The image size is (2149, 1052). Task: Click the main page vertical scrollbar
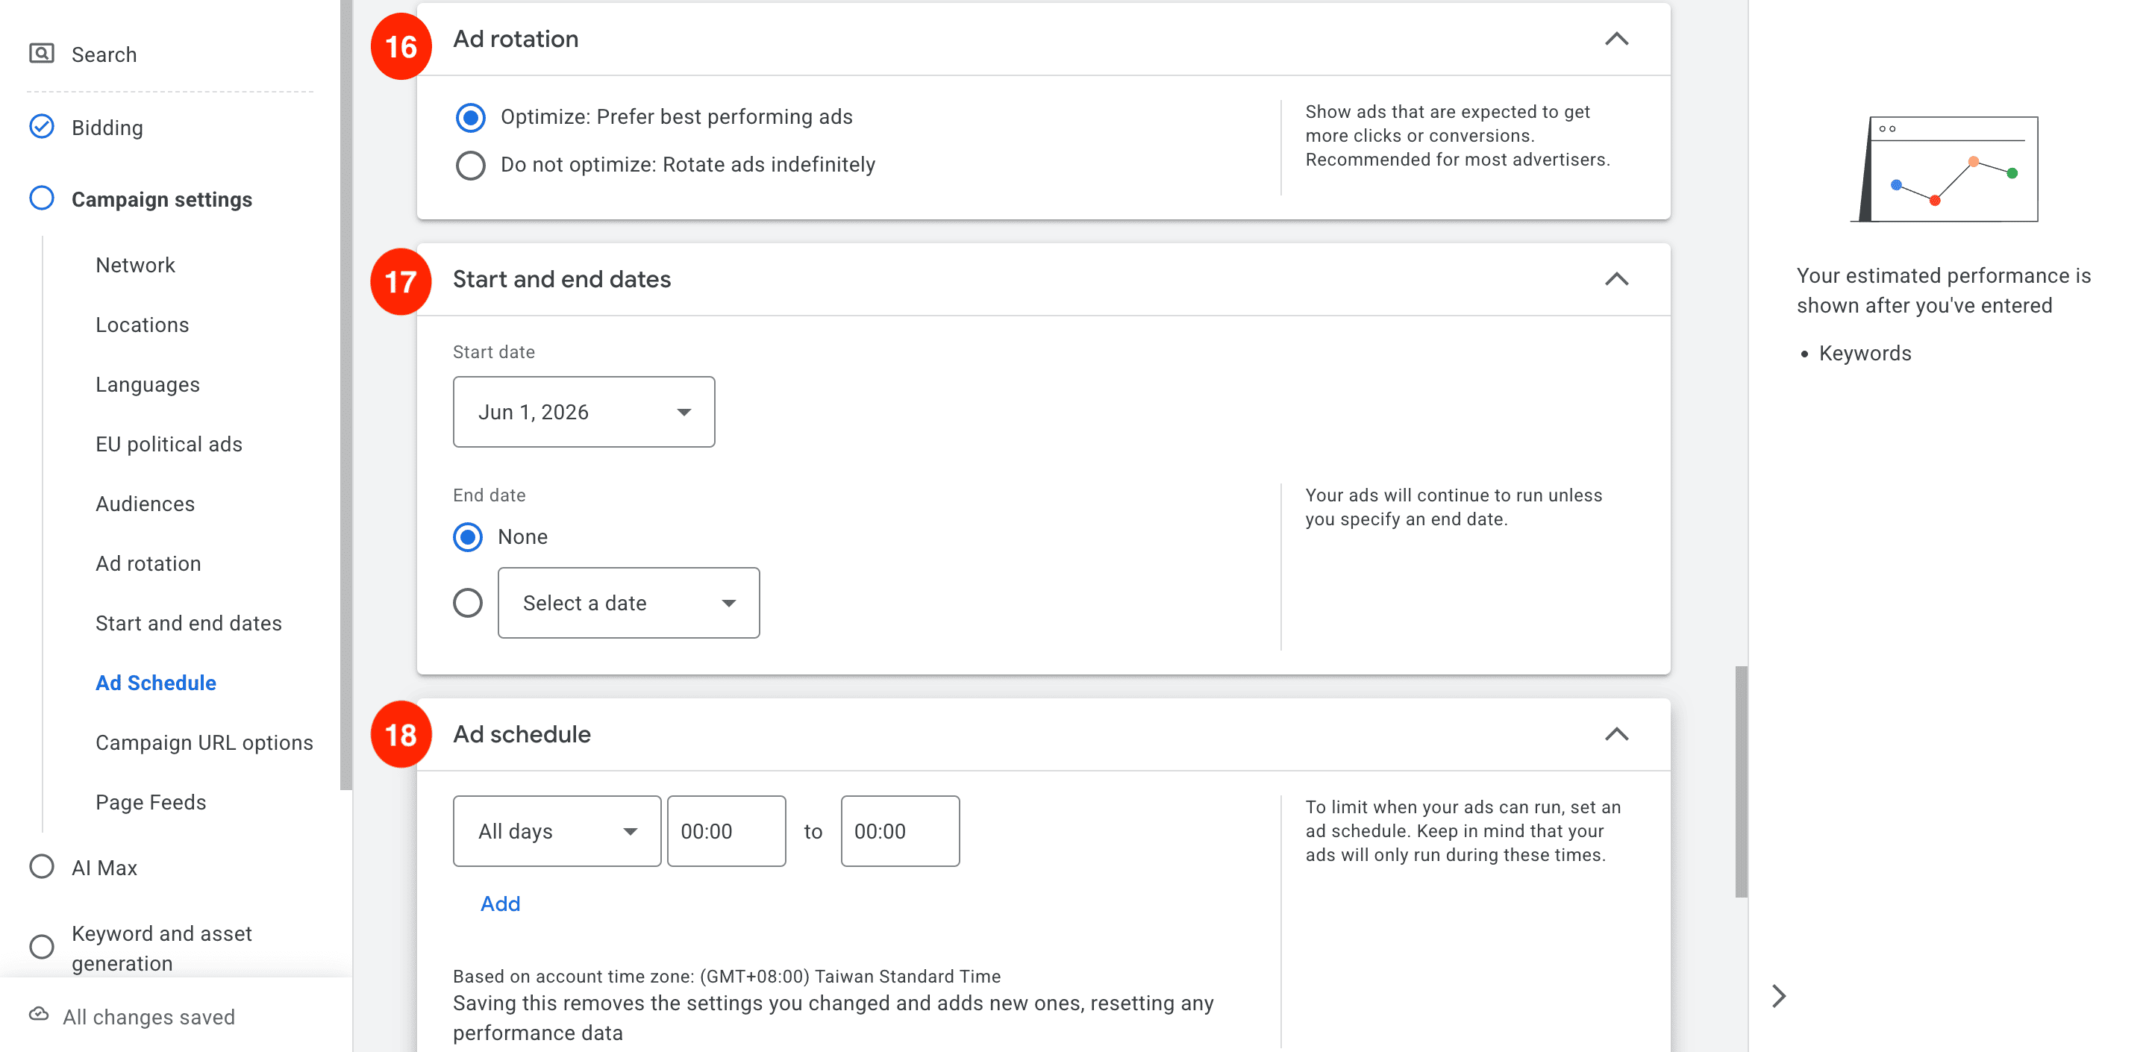[x=1741, y=782]
